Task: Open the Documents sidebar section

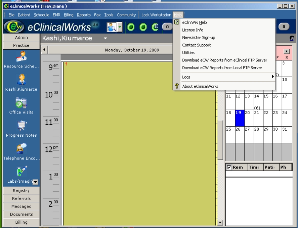Action: point(21,214)
